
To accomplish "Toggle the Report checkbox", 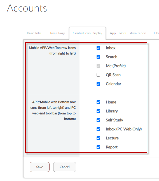I will click(98, 147).
